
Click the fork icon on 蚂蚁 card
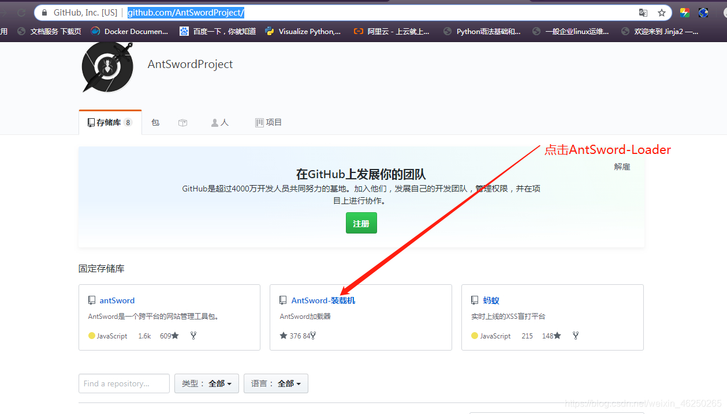click(x=576, y=336)
